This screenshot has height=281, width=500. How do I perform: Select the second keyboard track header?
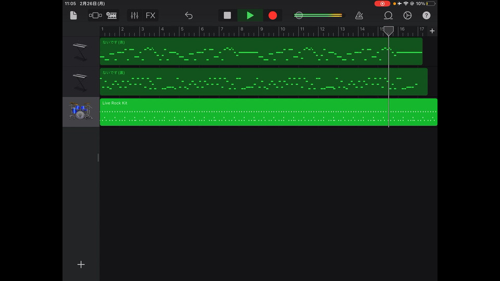(81, 82)
